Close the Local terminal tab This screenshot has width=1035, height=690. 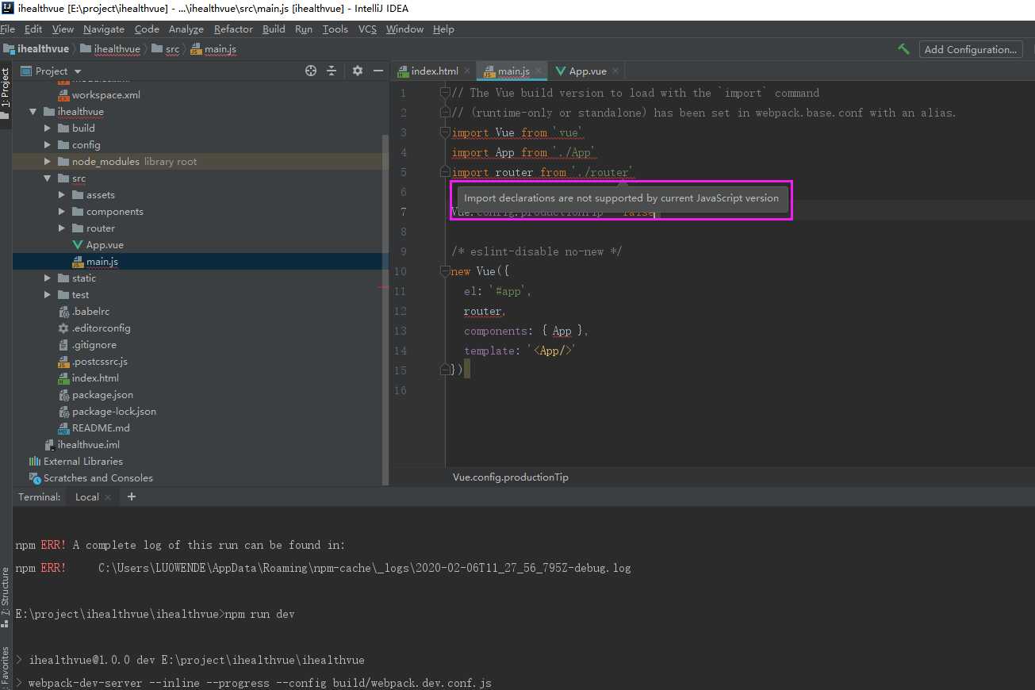click(x=106, y=497)
